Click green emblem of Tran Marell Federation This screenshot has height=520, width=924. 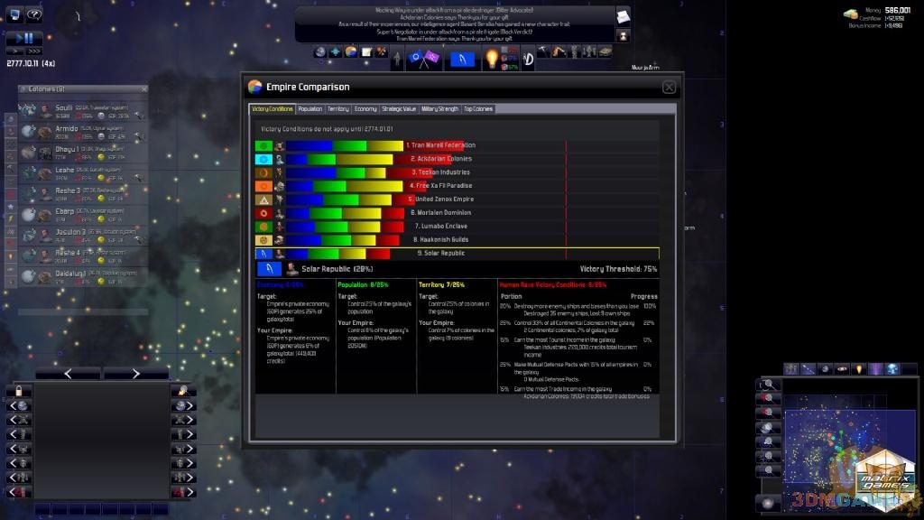263,145
